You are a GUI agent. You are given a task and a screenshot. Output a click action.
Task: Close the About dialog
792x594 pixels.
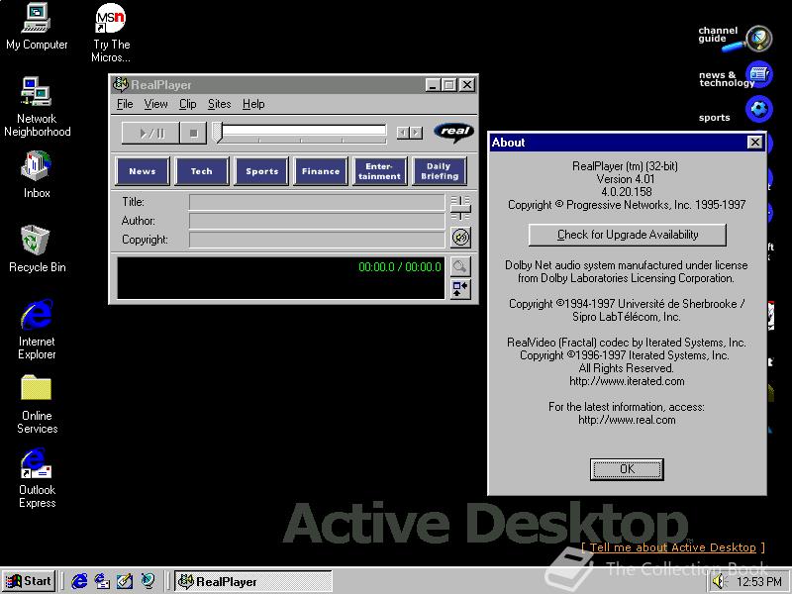pyautogui.click(x=754, y=143)
